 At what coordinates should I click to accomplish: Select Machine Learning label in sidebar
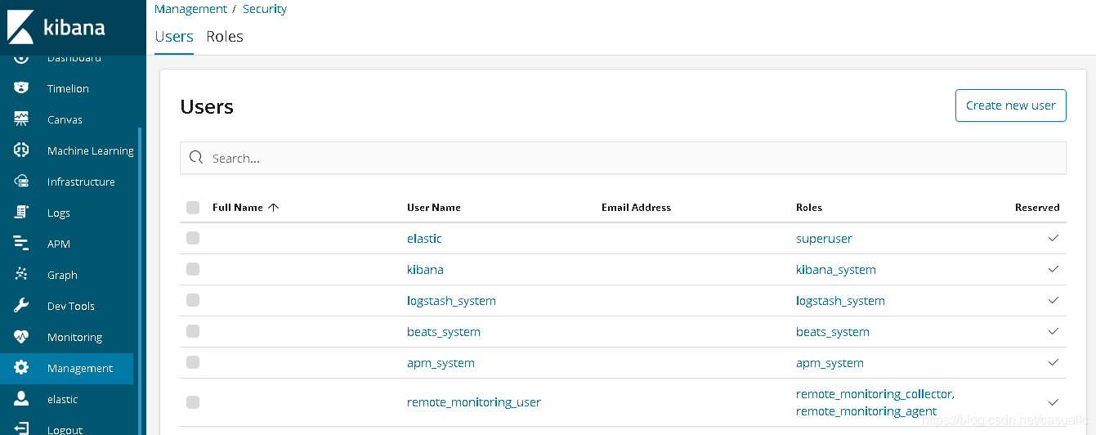(91, 150)
